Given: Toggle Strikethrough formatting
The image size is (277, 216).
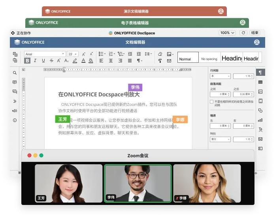Looking at the screenshot, I should click(51, 61).
